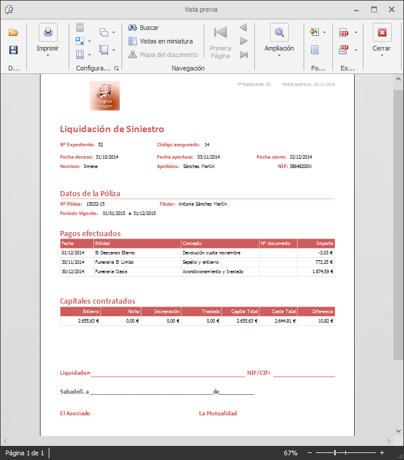Click the horizontal scroll right arrow
The image size is (404, 460).
389,441
